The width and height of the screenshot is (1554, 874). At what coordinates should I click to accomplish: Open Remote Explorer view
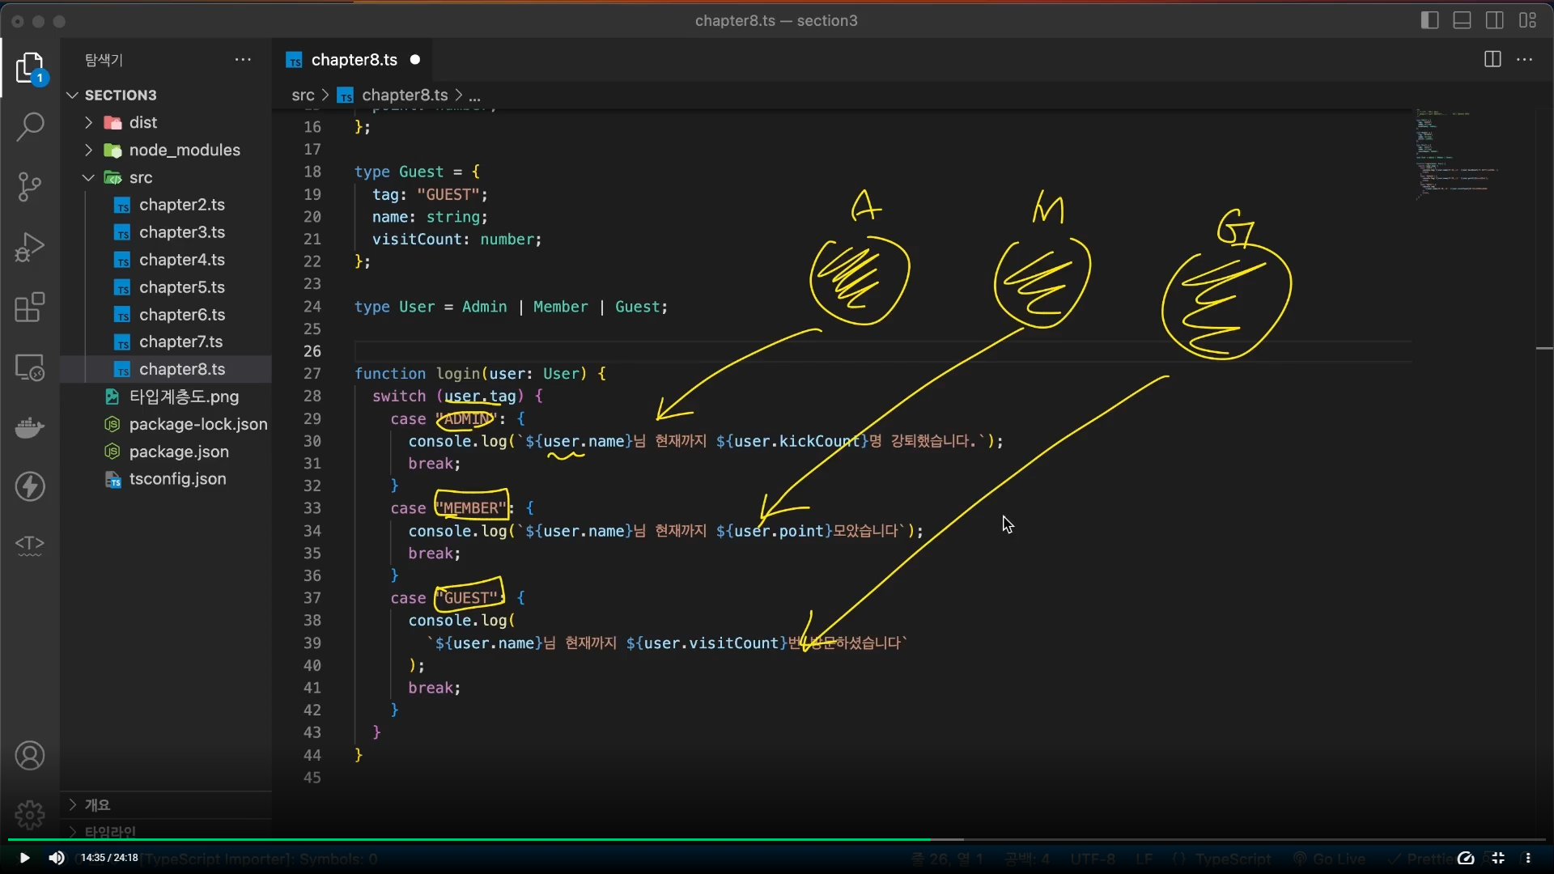(x=30, y=368)
